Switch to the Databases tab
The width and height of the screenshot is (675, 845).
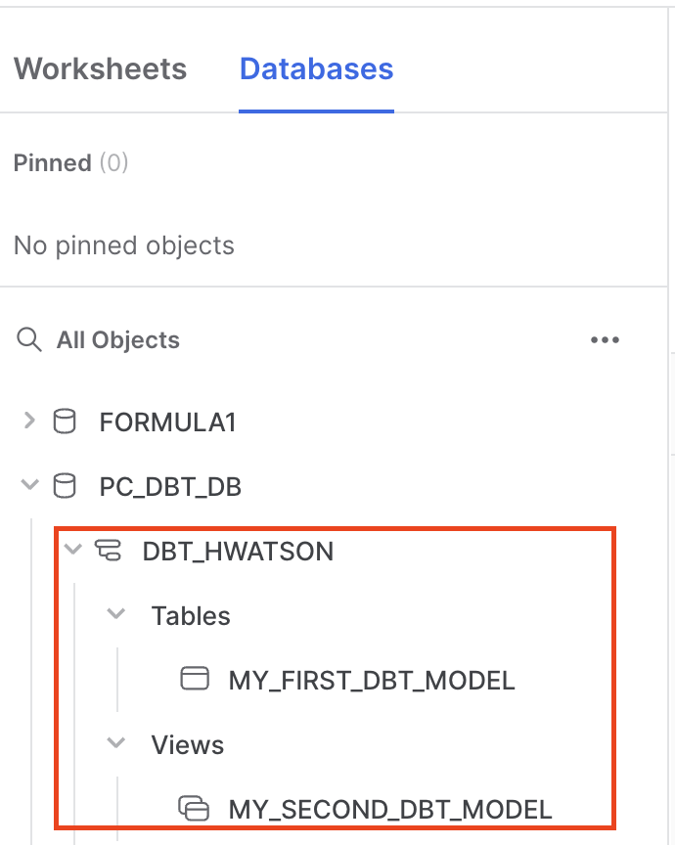coord(316,68)
